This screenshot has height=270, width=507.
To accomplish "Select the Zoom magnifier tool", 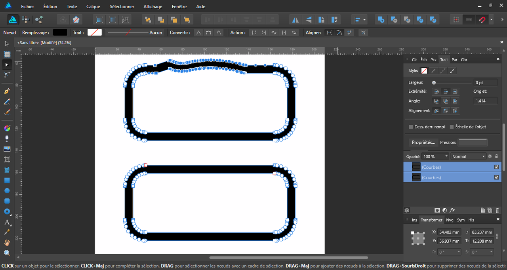I will click(7, 253).
